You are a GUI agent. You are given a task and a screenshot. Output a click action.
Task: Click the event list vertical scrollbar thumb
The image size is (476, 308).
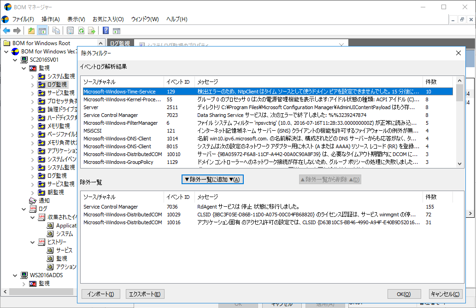459,93
